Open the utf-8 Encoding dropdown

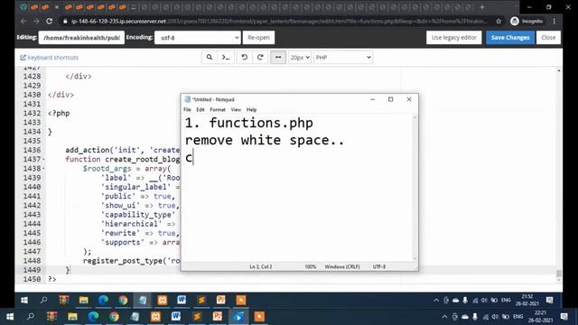coord(198,38)
